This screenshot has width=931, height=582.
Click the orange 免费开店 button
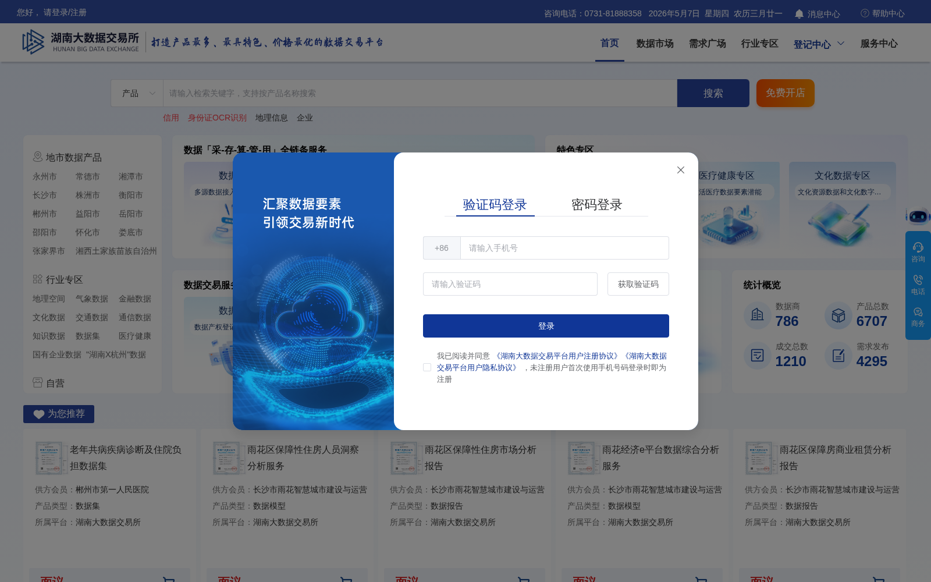coord(786,93)
